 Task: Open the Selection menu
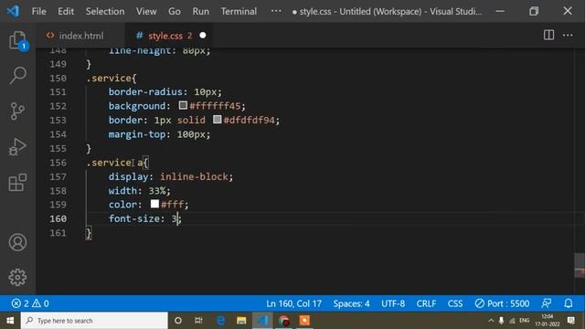[x=105, y=11]
